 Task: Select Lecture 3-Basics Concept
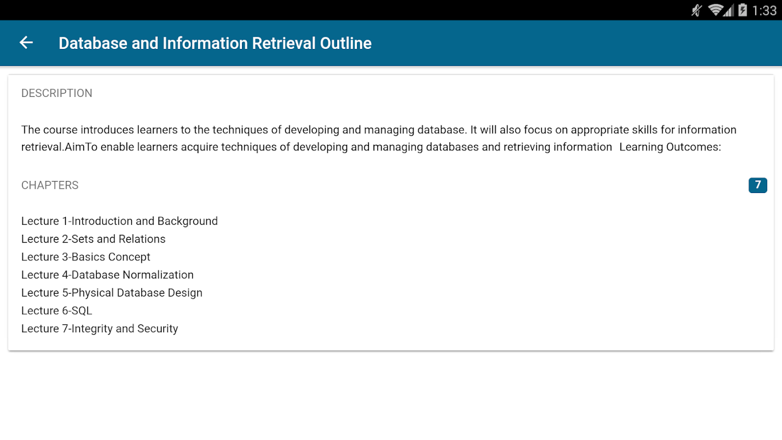click(86, 257)
